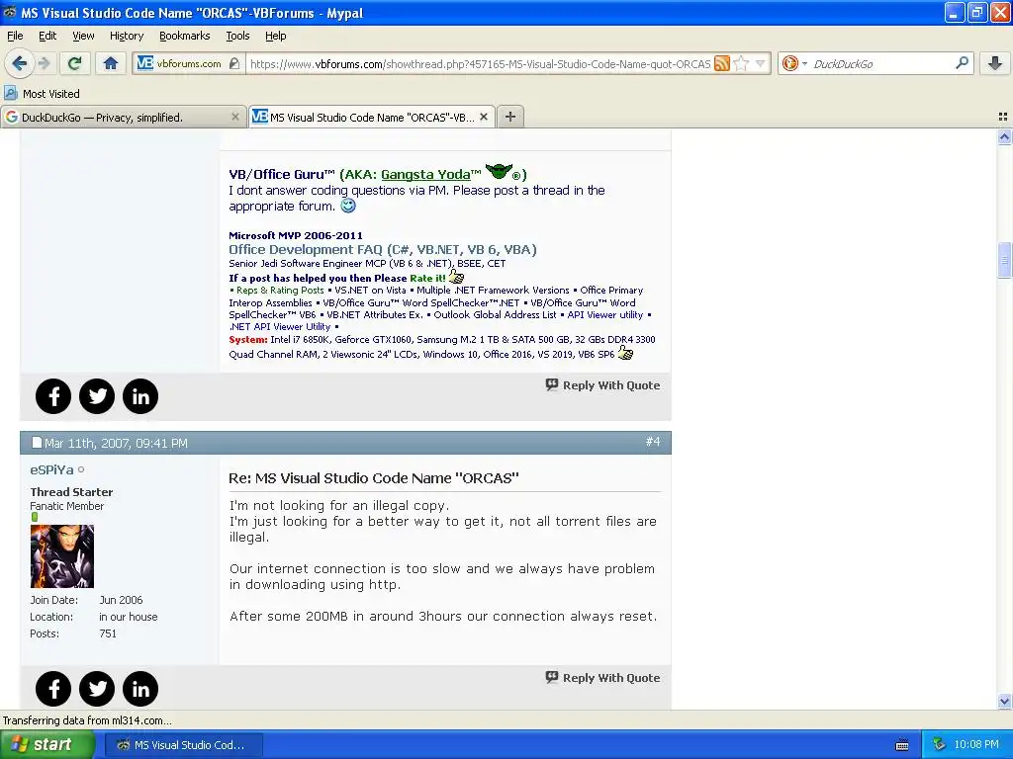
Task: Share upper post on Facebook
Action: point(53,395)
